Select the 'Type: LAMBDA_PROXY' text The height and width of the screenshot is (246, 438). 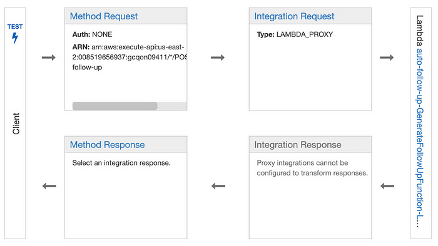[x=295, y=34]
